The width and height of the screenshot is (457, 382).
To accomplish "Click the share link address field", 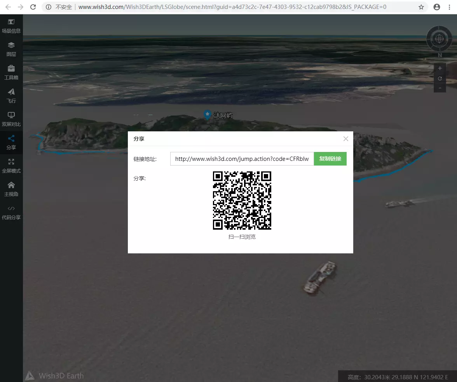I will click(x=242, y=159).
